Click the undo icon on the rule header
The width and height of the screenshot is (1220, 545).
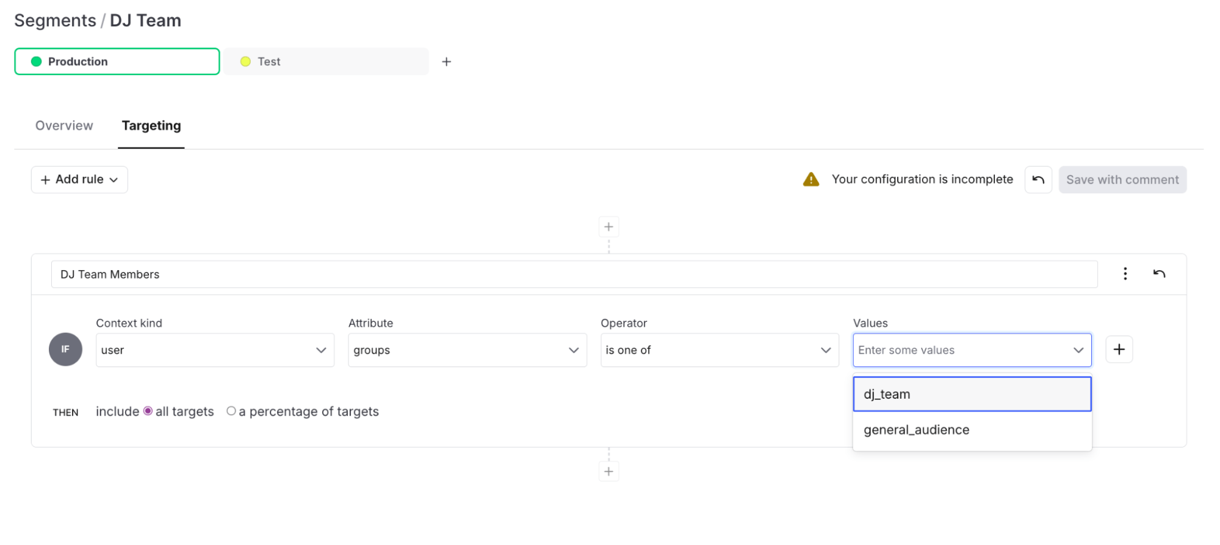point(1159,274)
